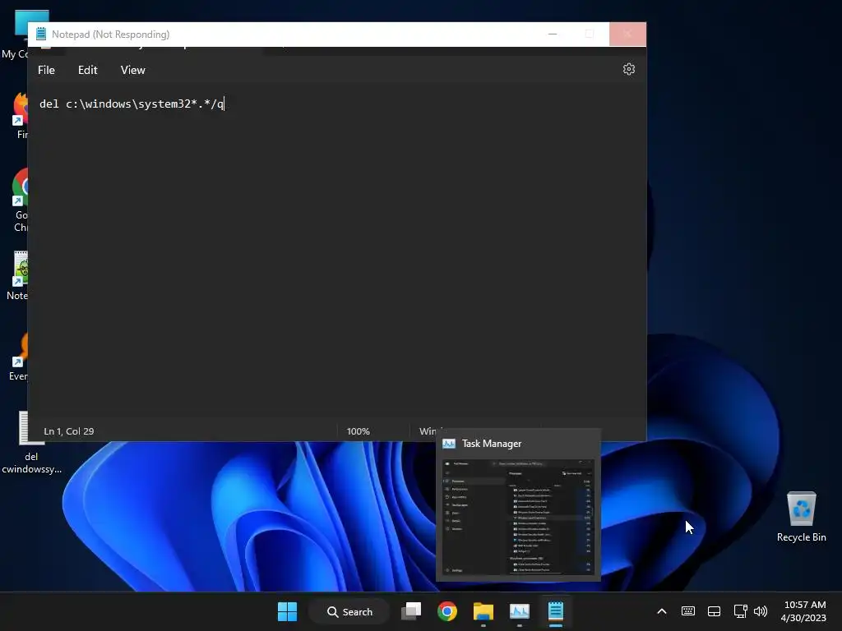Minimize the Notepad window
The width and height of the screenshot is (842, 631).
(553, 35)
